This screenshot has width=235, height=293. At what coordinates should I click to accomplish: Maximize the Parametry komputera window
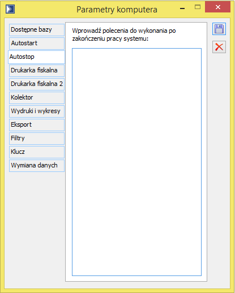pos(198,7)
